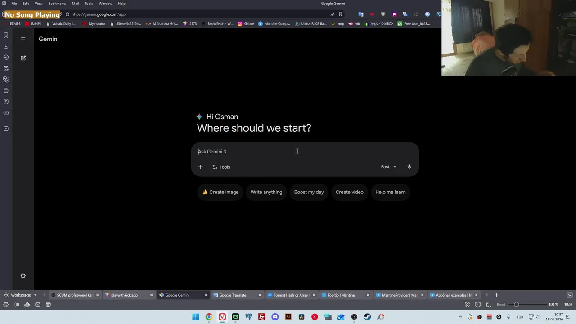Open the Gemini main menu hamburger
This screenshot has height=324, width=576.
[x=23, y=39]
